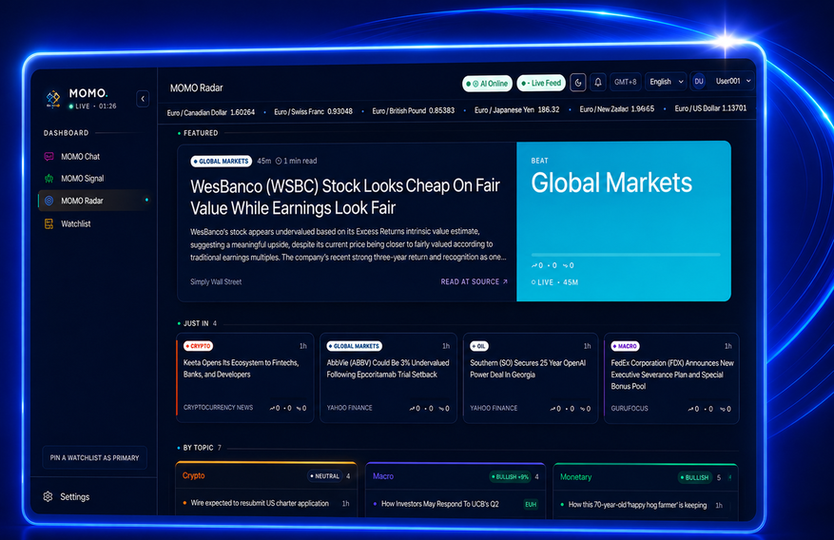Click the Simply Wall Street source label

[216, 281]
